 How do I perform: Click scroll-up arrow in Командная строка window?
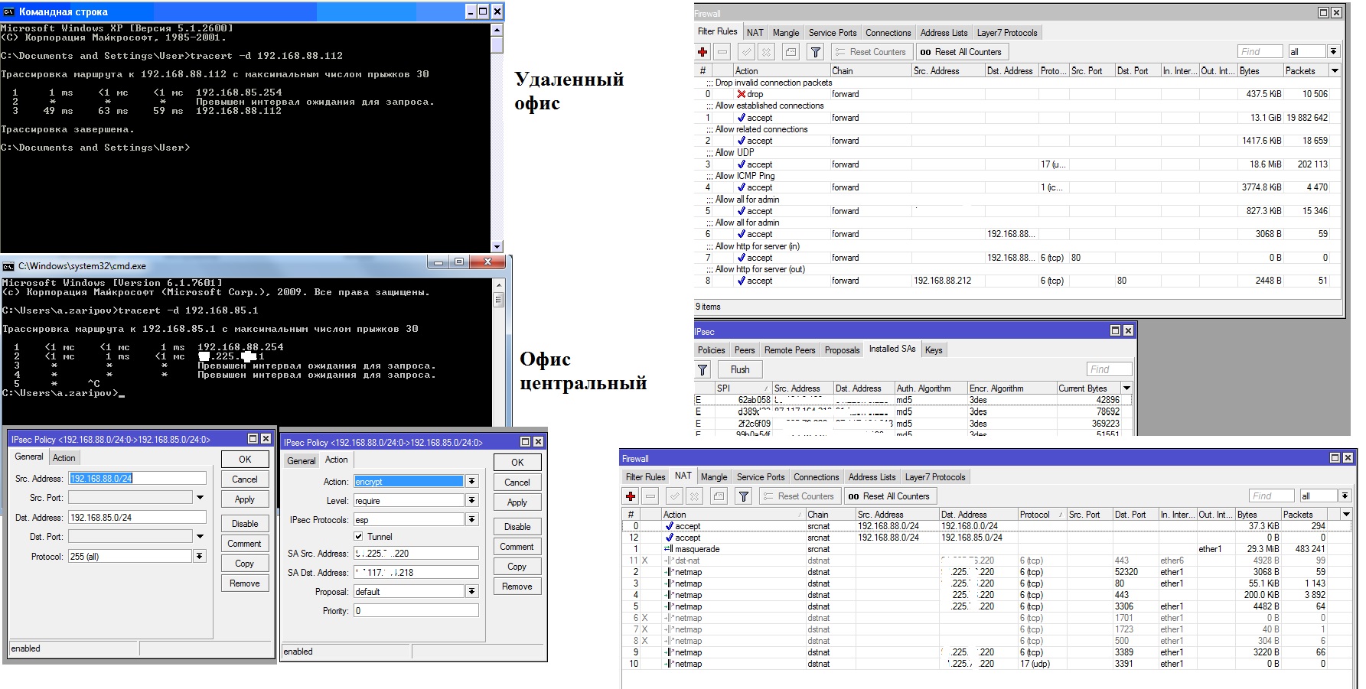tap(497, 30)
